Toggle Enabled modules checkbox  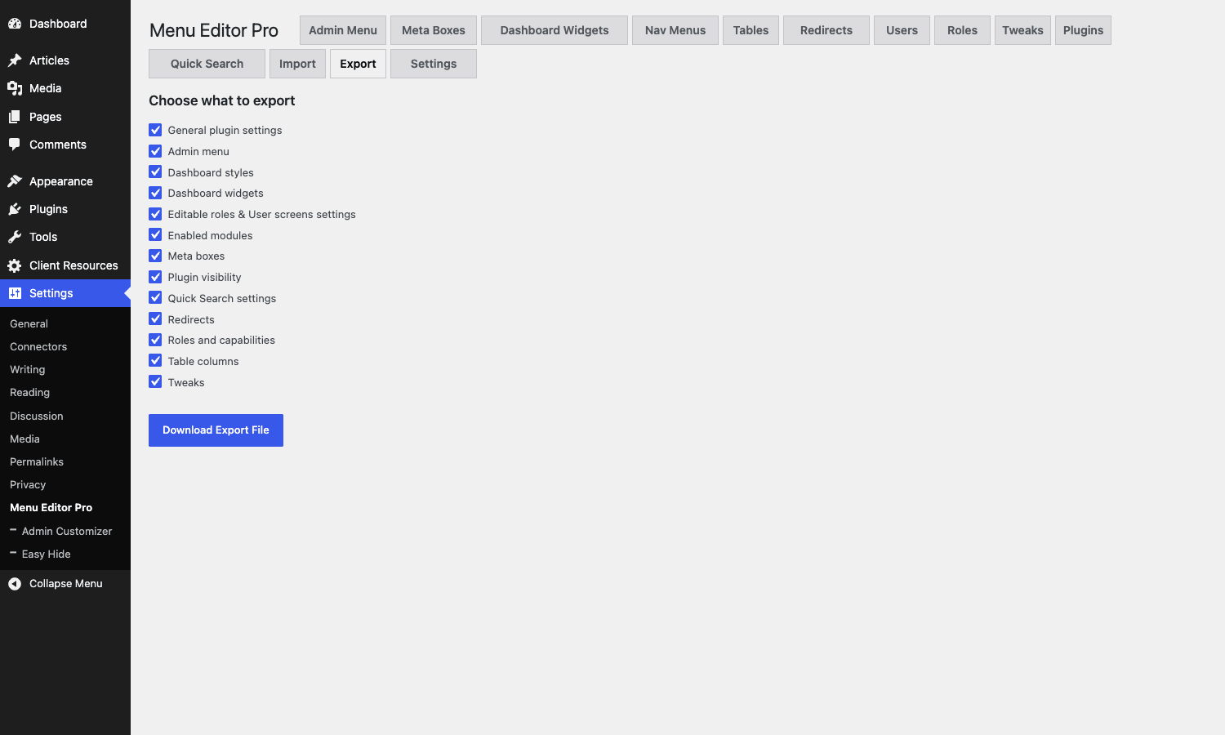point(155,234)
